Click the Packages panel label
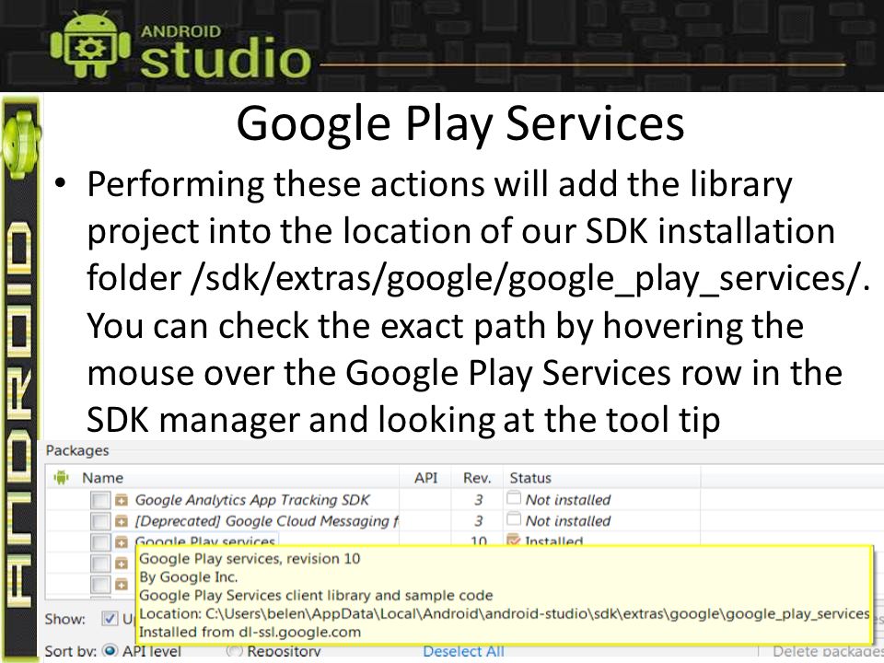Image resolution: width=884 pixels, height=663 pixels. (x=77, y=450)
